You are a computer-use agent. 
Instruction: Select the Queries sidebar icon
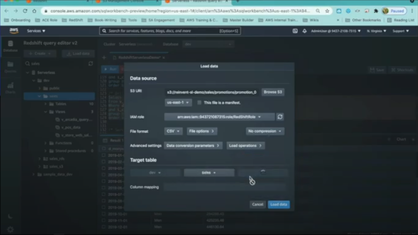pyautogui.click(x=10, y=67)
